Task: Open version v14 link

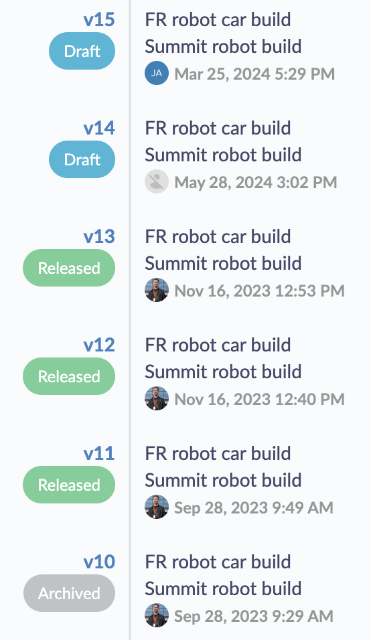Action: click(99, 128)
